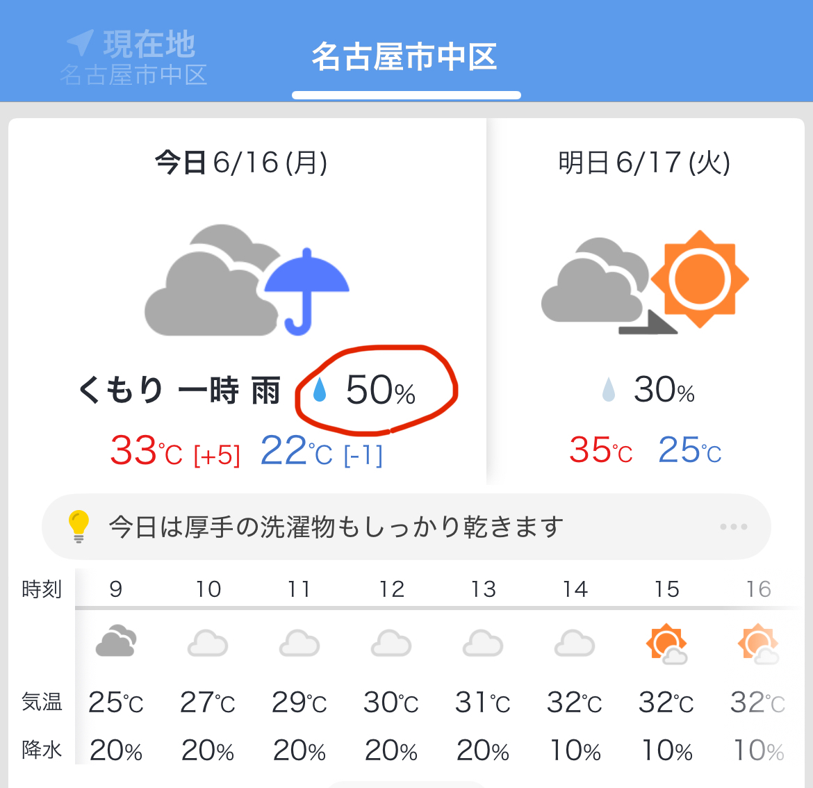This screenshot has height=788, width=813.
Task: Tap today's low temperature 22℃
Action: tap(297, 450)
